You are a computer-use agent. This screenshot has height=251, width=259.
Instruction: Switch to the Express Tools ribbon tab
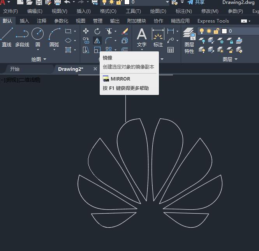pos(213,21)
